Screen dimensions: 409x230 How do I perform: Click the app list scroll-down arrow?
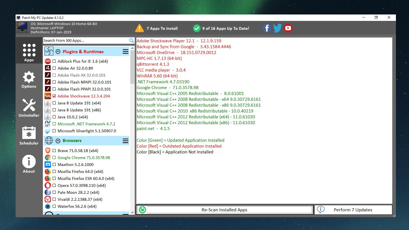pos(132,212)
